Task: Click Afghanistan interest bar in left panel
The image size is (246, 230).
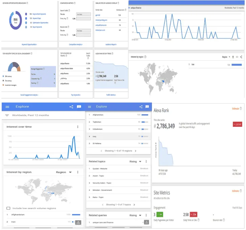Action: click(76, 215)
